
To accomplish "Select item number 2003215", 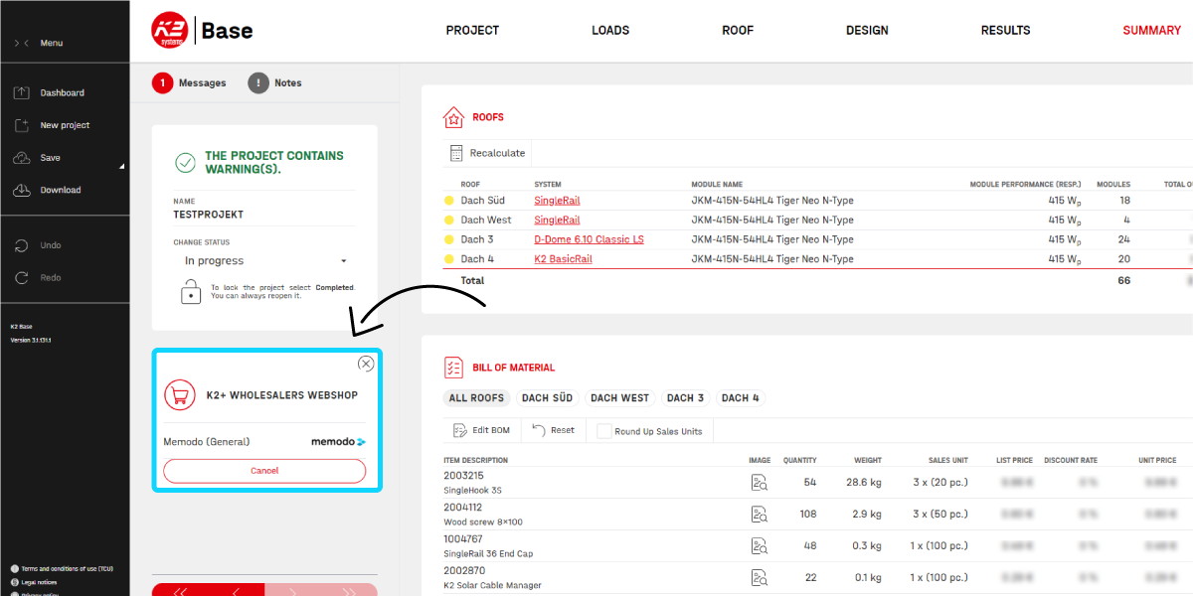I will pyautogui.click(x=463, y=476).
